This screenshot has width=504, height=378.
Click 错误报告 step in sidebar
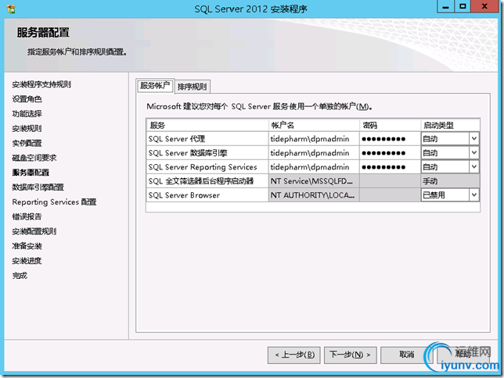pos(27,216)
